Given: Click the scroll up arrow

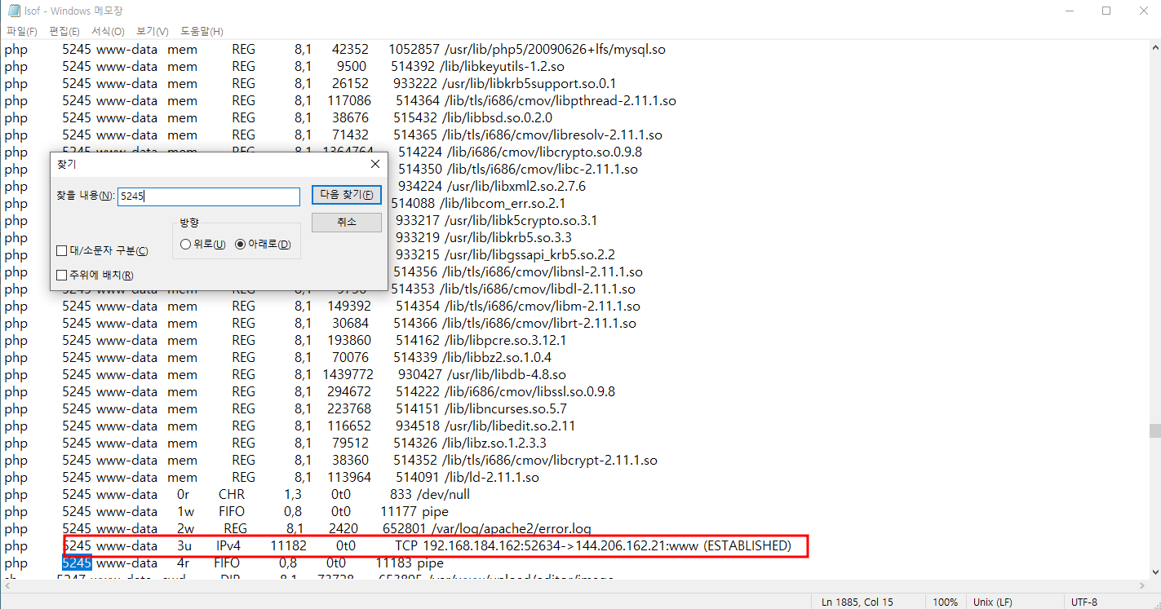Looking at the screenshot, I should [1154, 47].
